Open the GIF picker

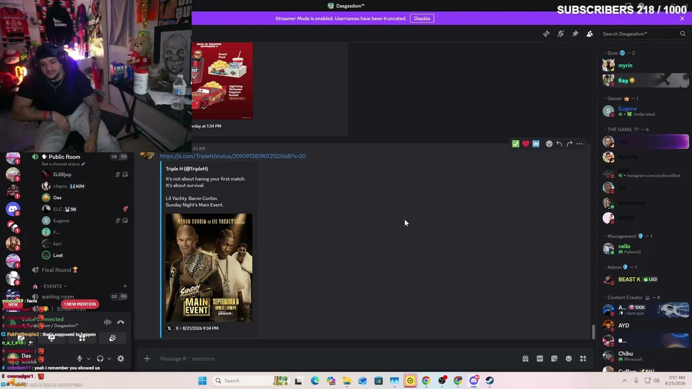point(540,359)
